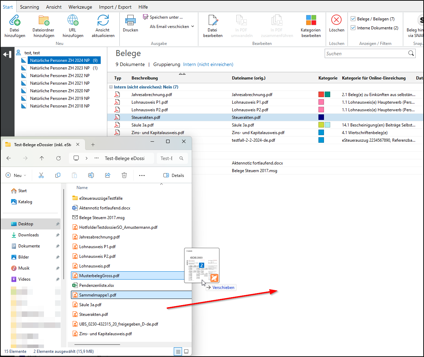Click the magnifier icon in Suchen field
The image size is (424, 357).
411,53
